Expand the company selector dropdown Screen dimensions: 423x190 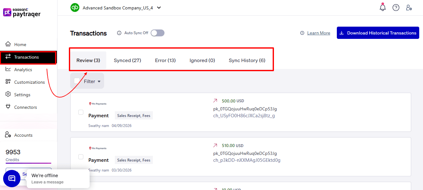tap(159, 7)
